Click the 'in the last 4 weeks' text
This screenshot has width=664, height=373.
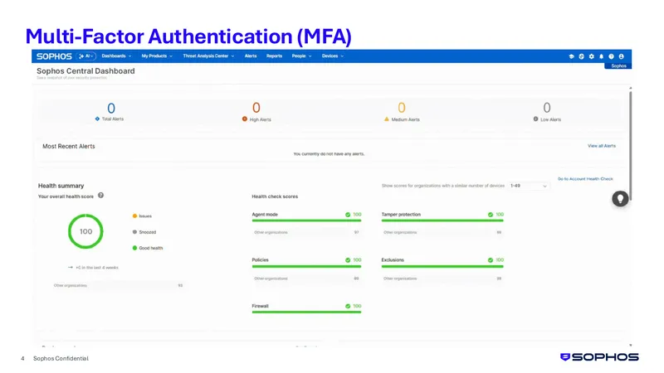click(97, 268)
